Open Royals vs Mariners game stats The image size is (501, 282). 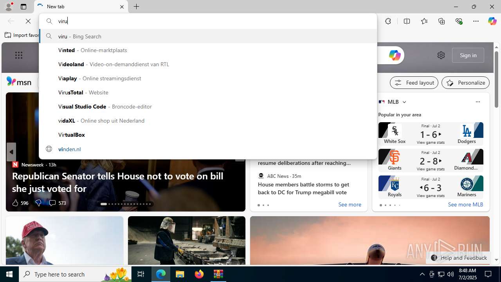[431, 187]
